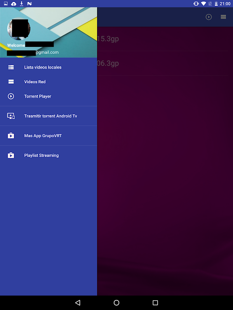
Task: Click the play circle icon beside Torrent Player
Action: click(11, 96)
